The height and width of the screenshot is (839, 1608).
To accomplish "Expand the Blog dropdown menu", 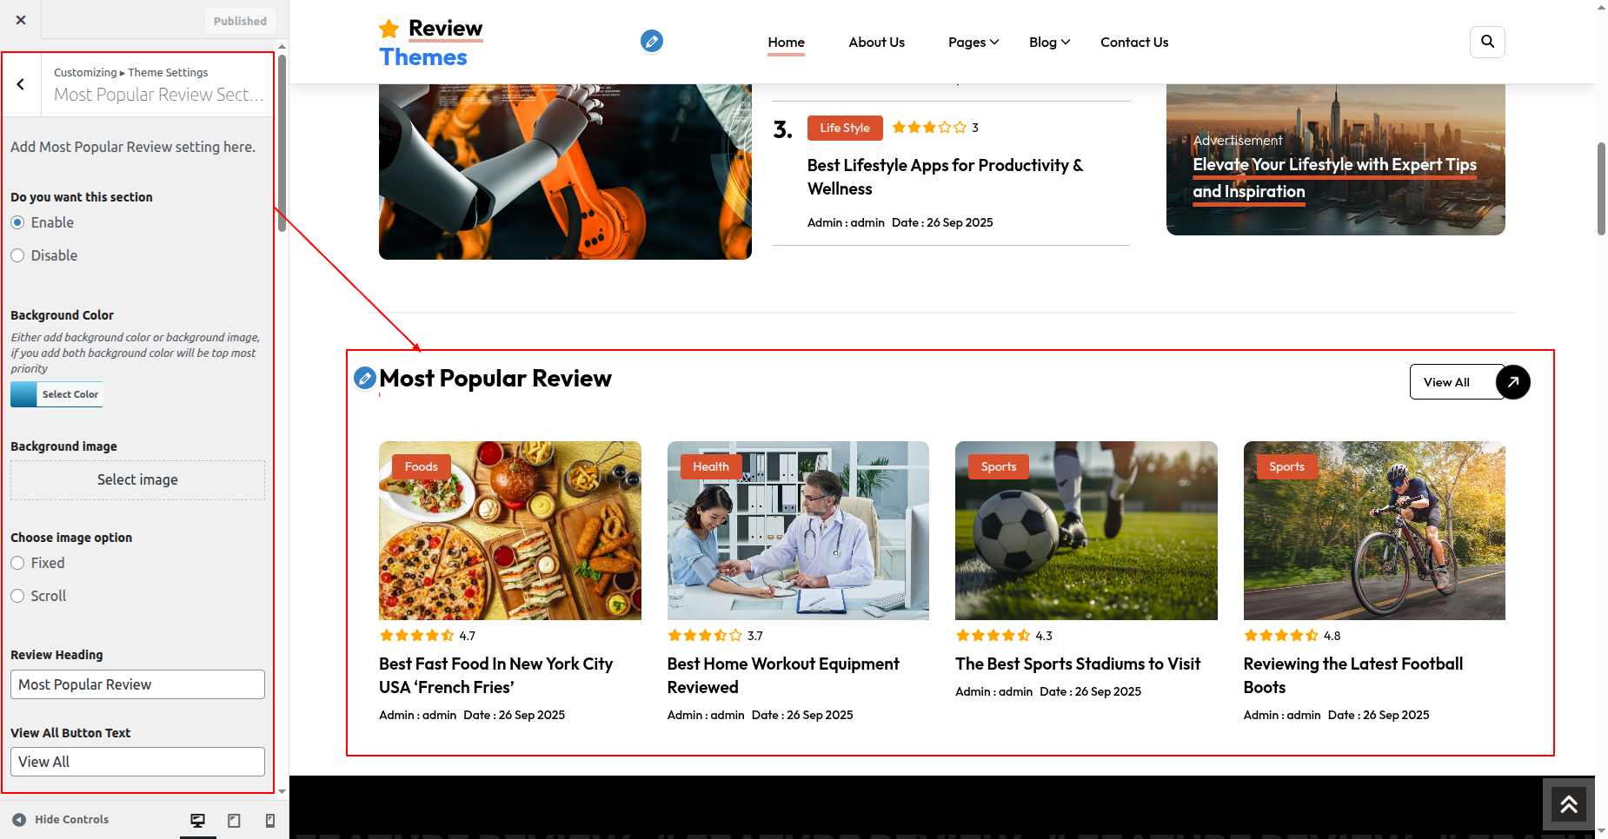I will [x=1048, y=42].
